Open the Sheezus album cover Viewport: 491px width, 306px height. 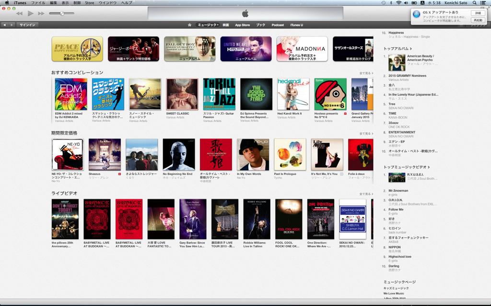[105, 154]
